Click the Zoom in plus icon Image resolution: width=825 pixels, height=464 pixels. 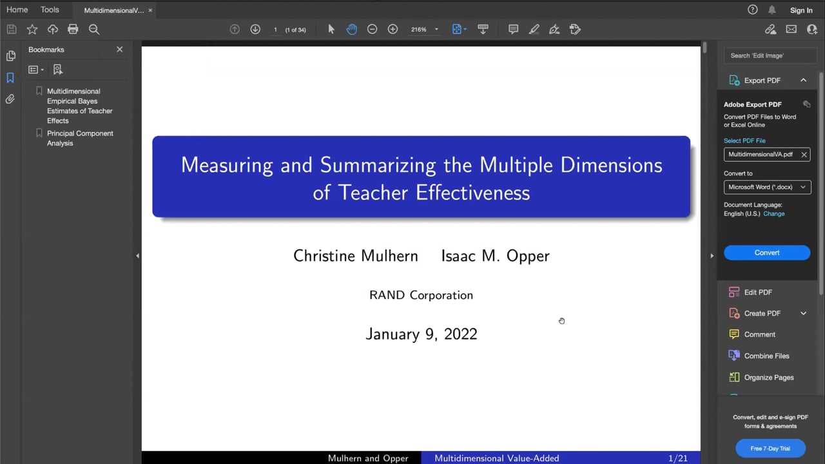coord(393,29)
